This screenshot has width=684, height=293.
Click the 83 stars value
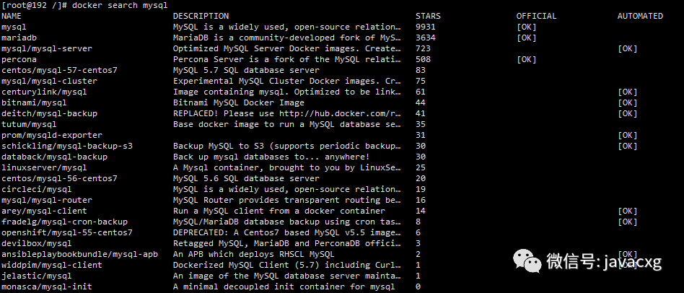click(x=420, y=70)
